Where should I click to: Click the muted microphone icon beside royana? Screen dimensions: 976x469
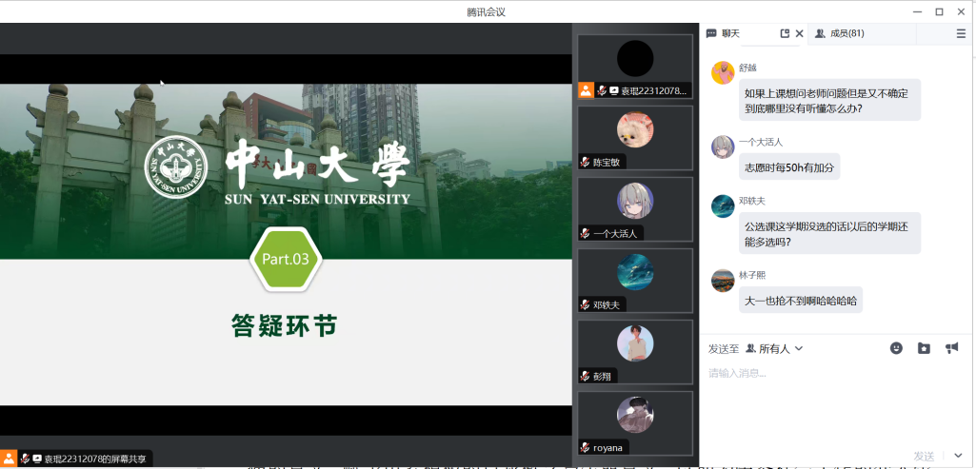[x=586, y=447]
